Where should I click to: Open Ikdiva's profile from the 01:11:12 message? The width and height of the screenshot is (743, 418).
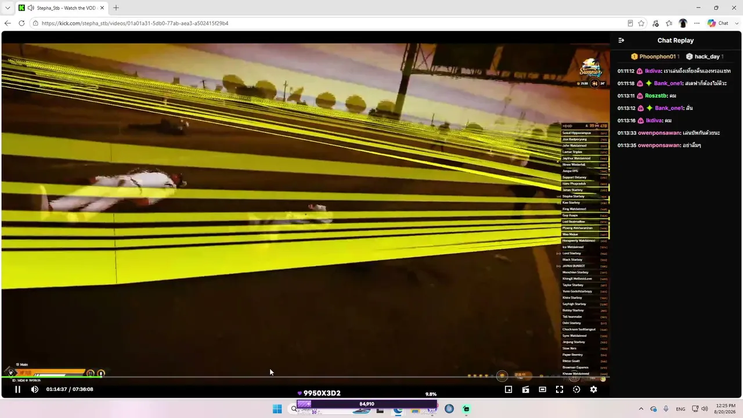point(653,71)
